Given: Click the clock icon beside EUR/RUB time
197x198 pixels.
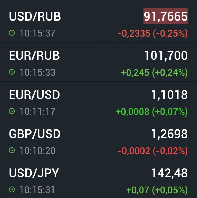Looking at the screenshot, I should tap(12, 72).
